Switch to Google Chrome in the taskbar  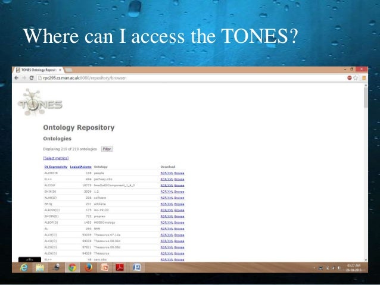72,268
